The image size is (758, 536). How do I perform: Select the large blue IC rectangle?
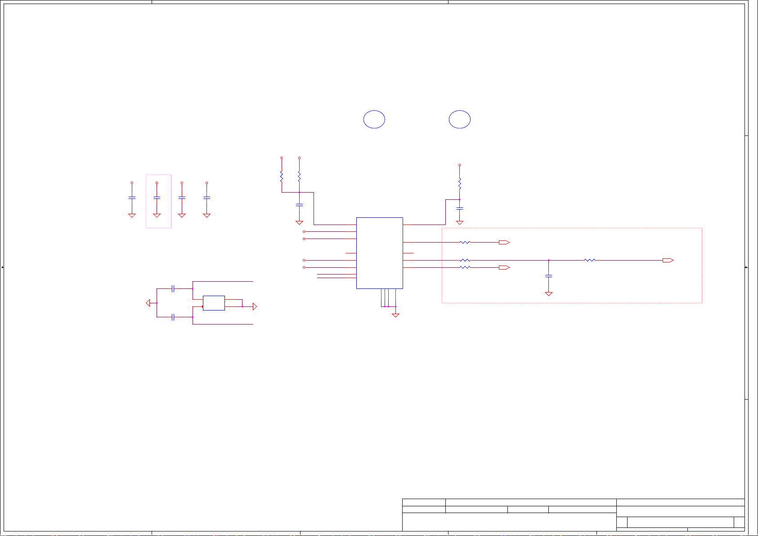(x=379, y=253)
